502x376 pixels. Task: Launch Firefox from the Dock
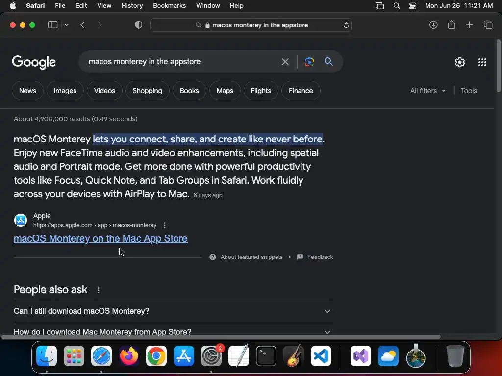(x=129, y=356)
